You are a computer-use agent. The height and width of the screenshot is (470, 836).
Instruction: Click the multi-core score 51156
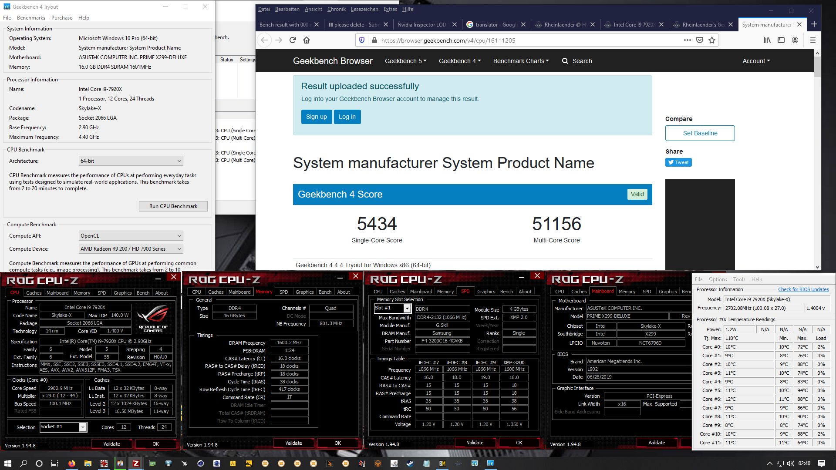pos(556,224)
